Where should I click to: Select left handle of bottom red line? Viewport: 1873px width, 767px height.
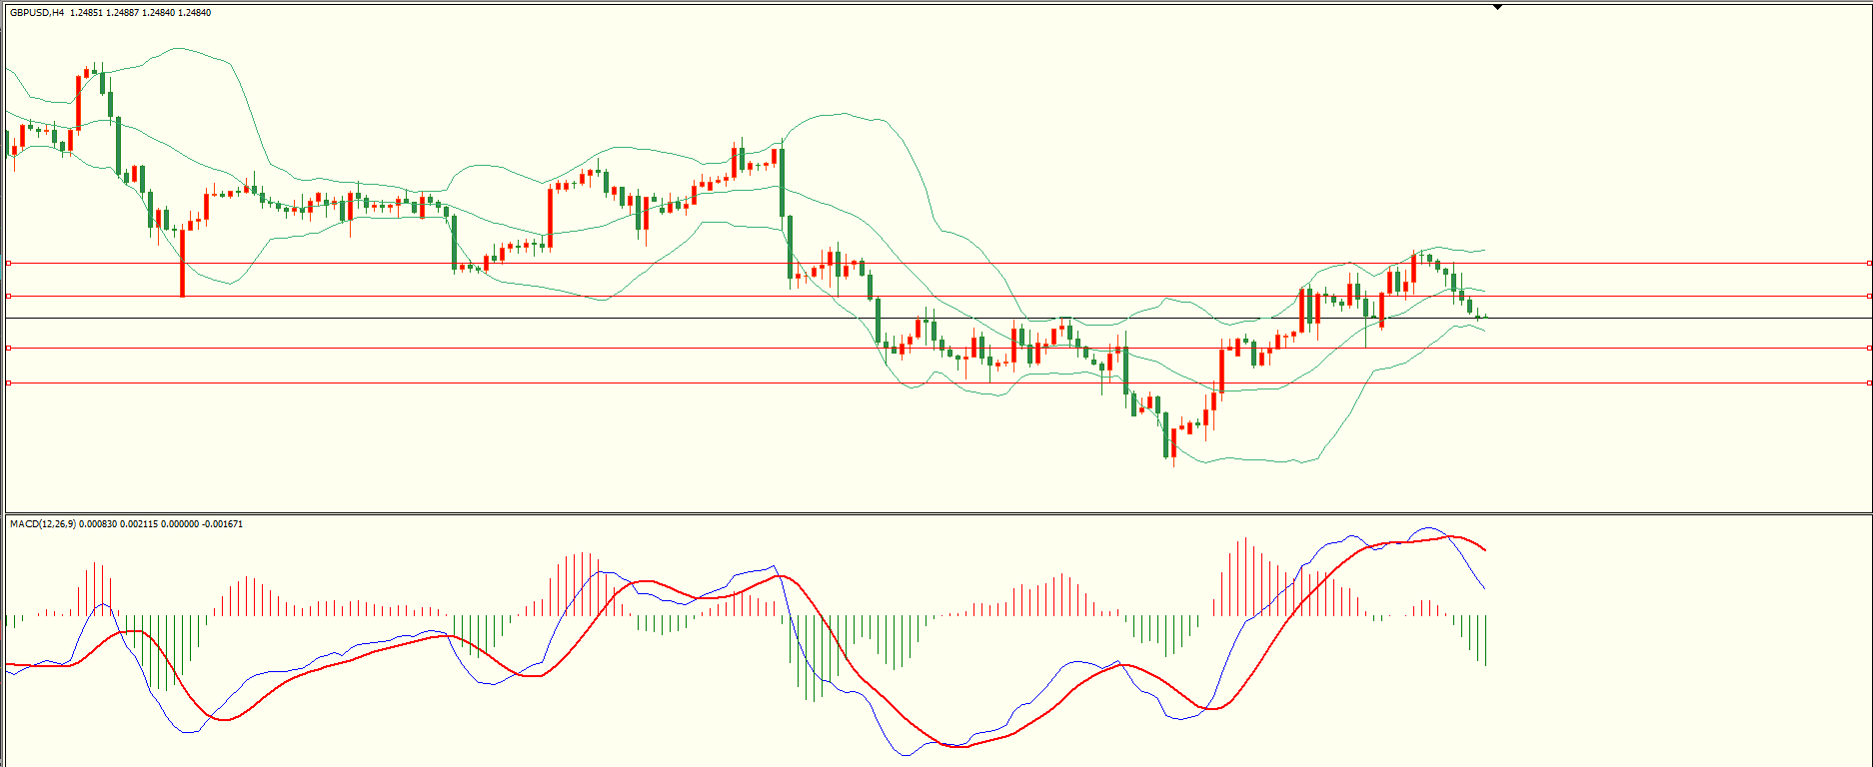coord(9,383)
